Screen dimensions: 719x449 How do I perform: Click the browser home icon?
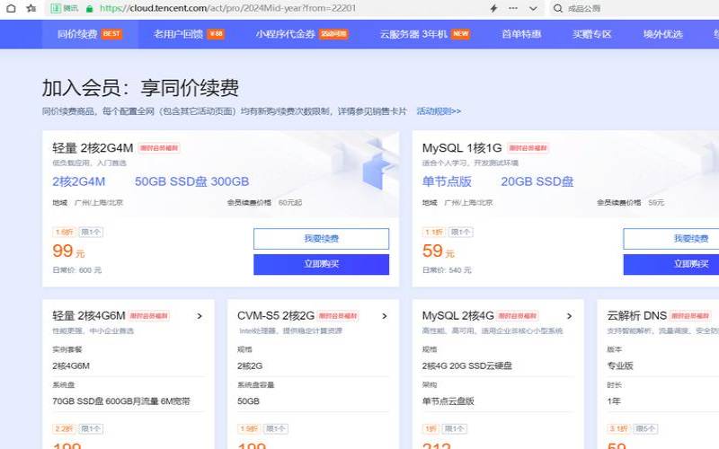[x=11, y=8]
